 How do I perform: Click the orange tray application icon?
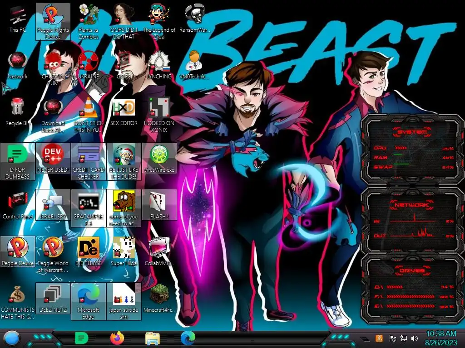(x=379, y=338)
